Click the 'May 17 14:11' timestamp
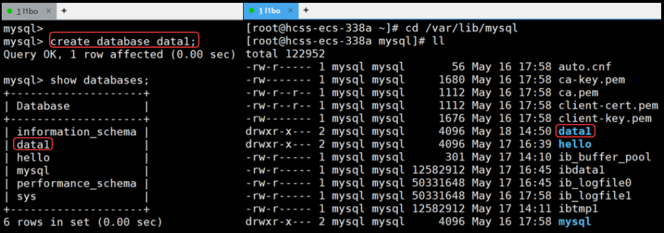 pyautogui.click(x=511, y=209)
